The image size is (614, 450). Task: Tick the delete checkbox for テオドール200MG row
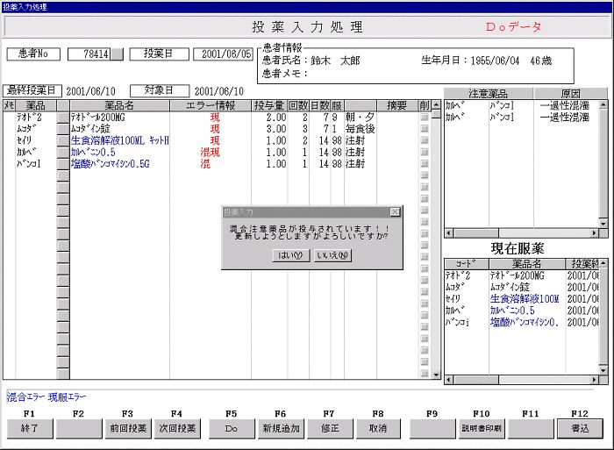tap(425, 118)
